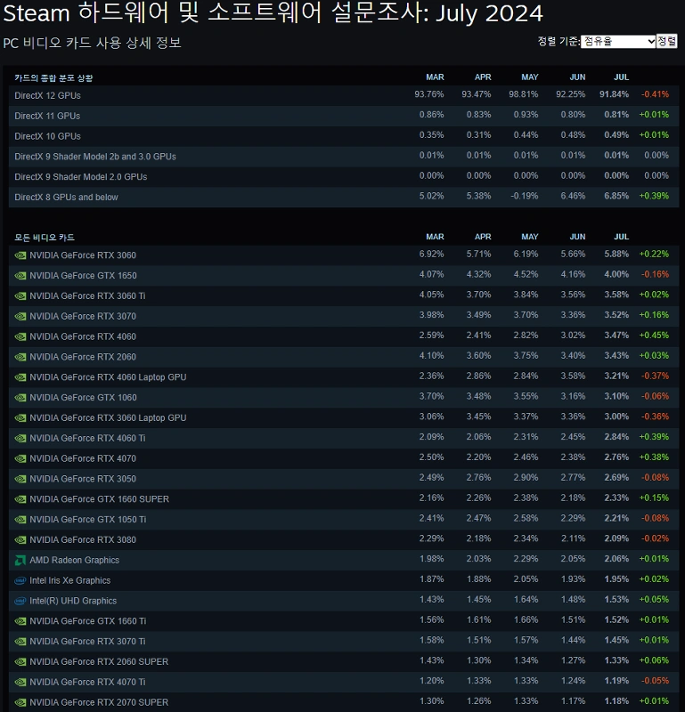The height and width of the screenshot is (712, 685).
Task: Click the +0.45% change for RTX 4060
Action: [x=654, y=336]
